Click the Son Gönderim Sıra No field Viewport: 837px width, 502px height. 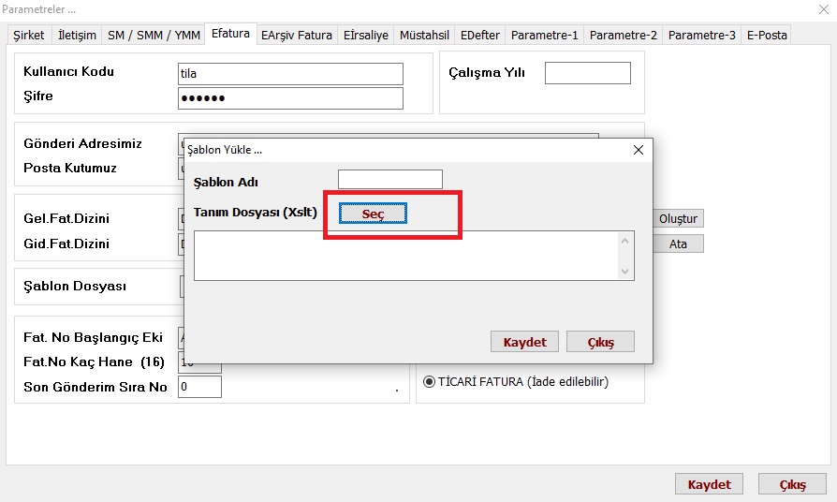pyautogui.click(x=199, y=386)
